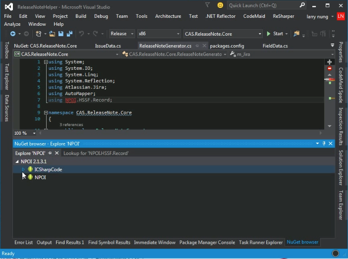
Task: Click the Navigate Backward arrow icon
Action: coord(13,34)
